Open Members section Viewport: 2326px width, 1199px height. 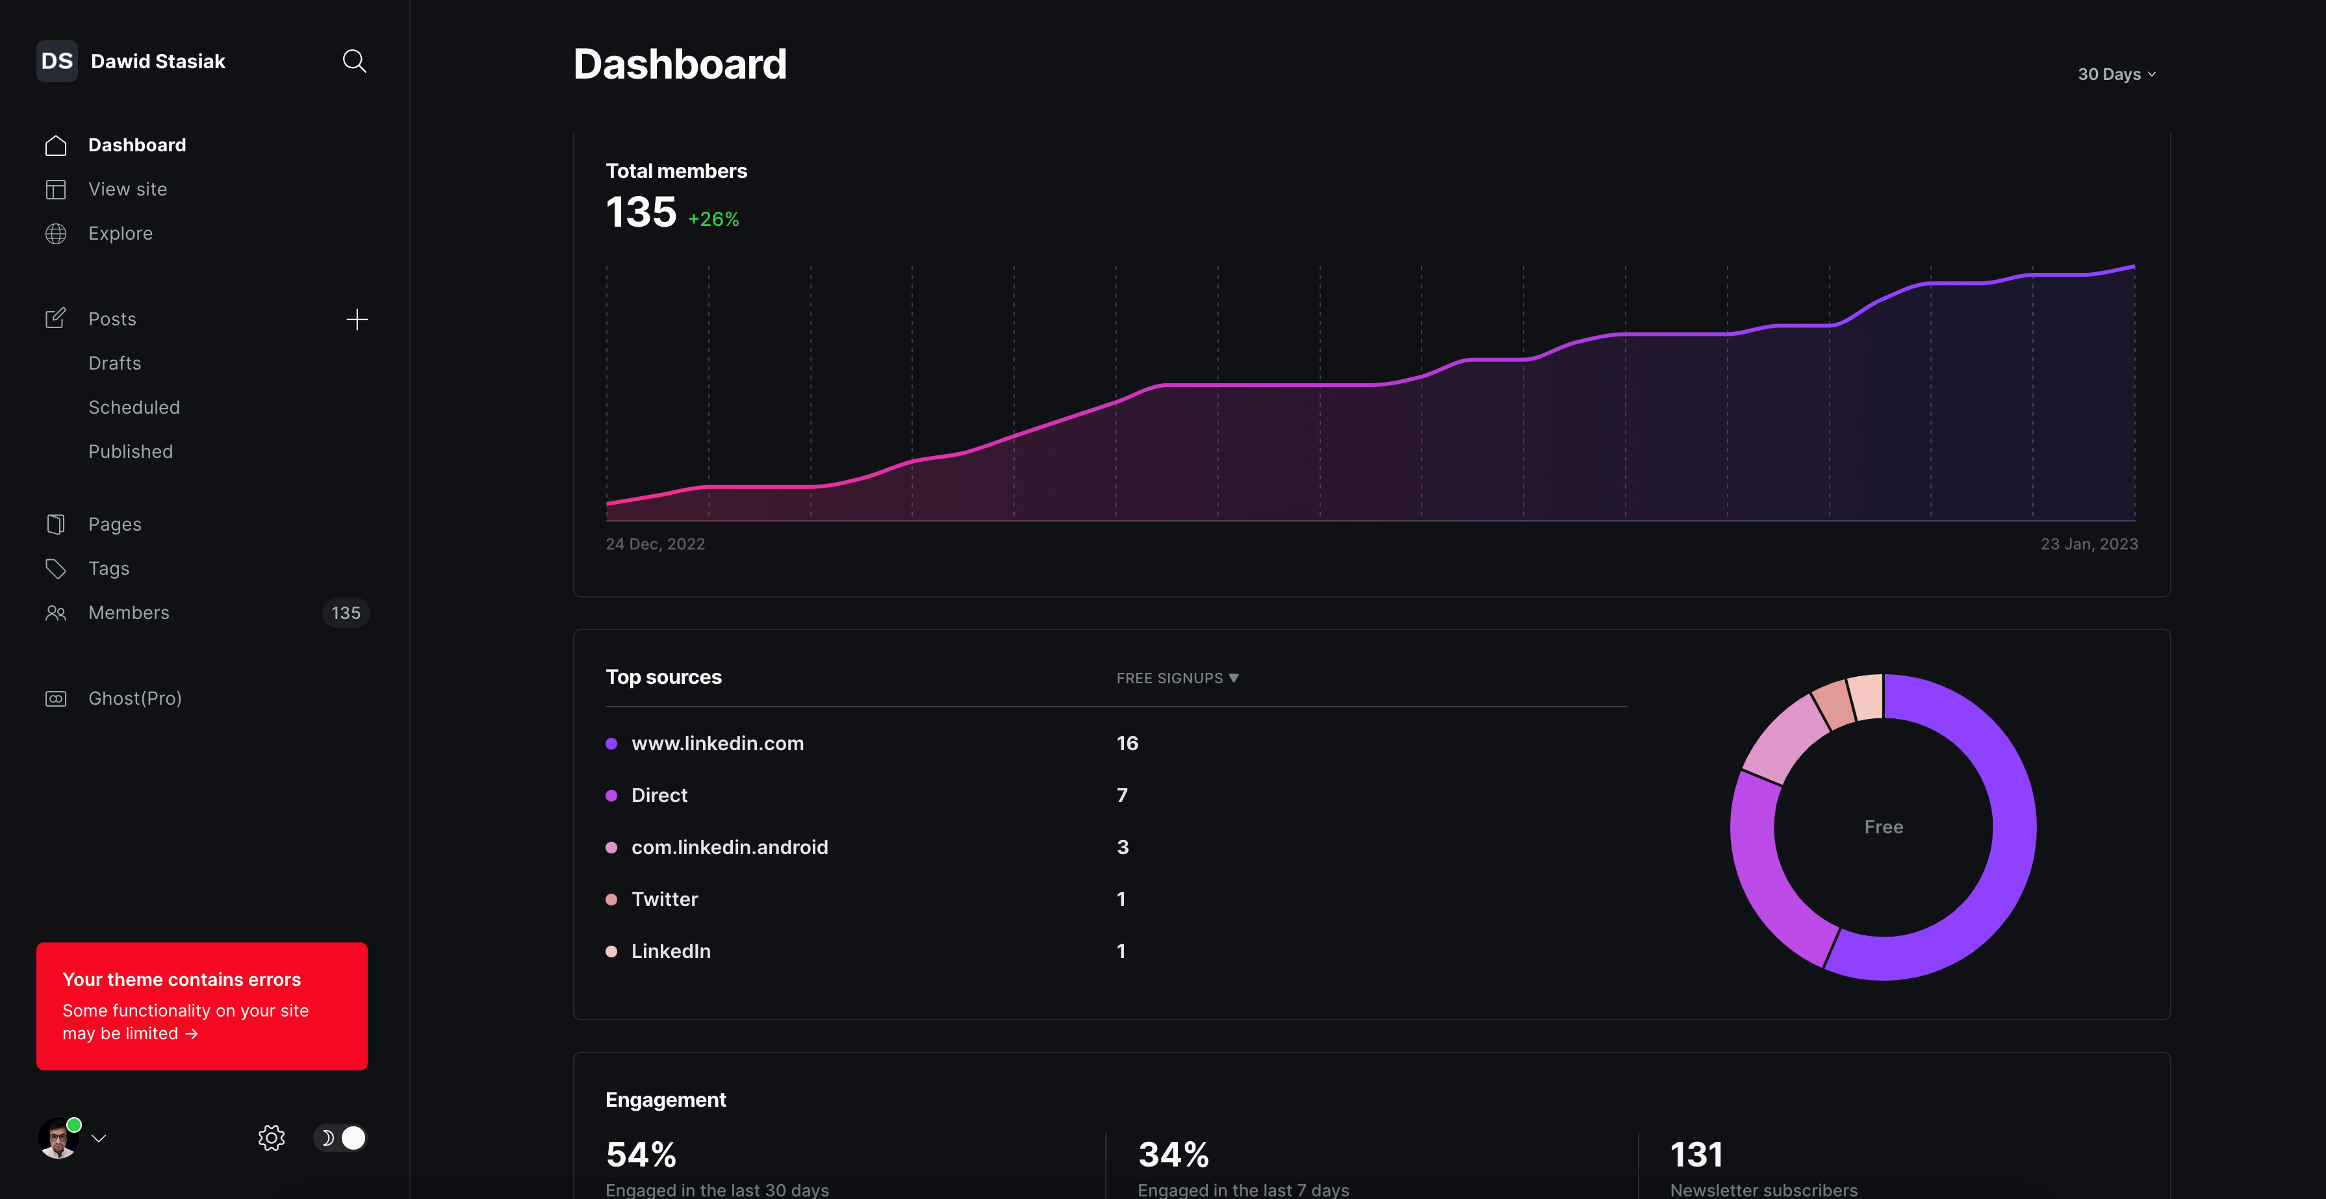click(x=128, y=613)
